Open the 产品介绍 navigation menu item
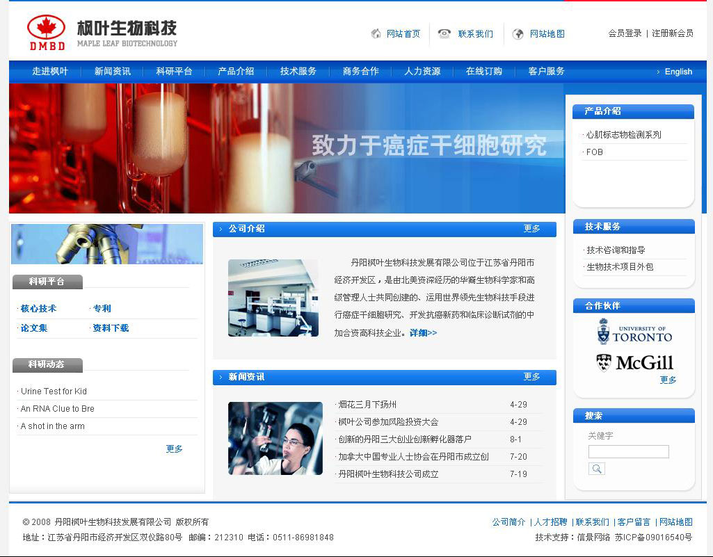 pos(236,72)
